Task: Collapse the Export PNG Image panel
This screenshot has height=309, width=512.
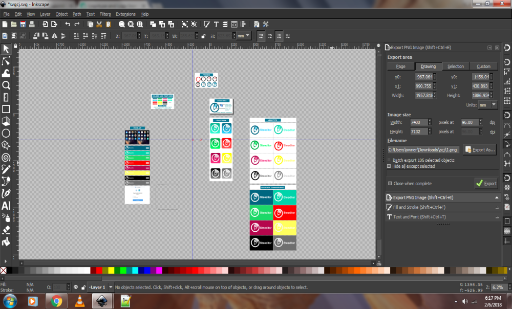Action: pos(497,198)
